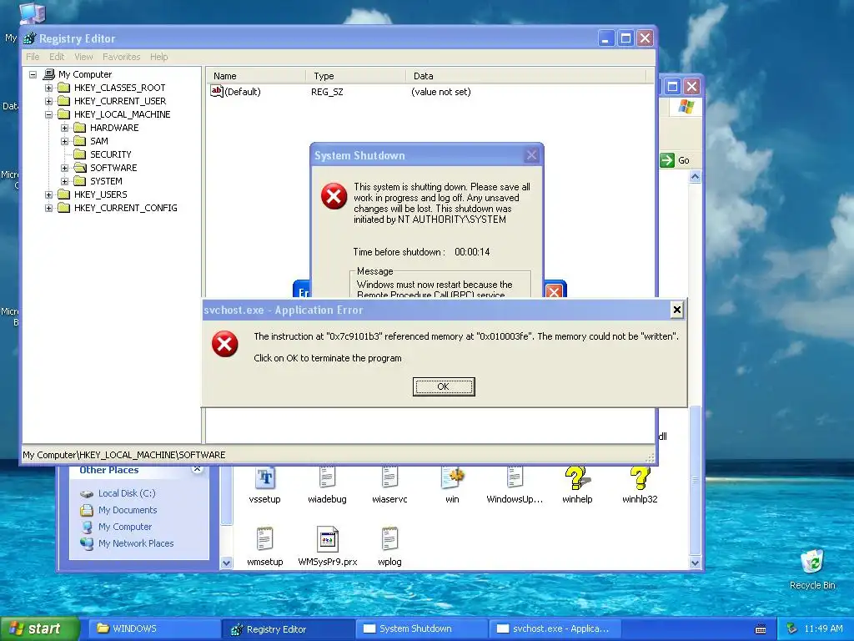Click the keyboard icon in system tray
Viewport: 854px width, 641px height.
(761, 629)
